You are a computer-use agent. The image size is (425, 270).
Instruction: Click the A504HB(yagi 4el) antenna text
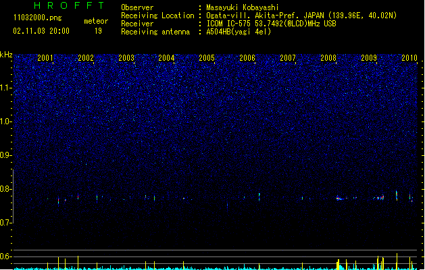239,32
